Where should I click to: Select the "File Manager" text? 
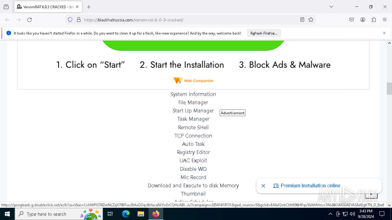[x=193, y=102]
